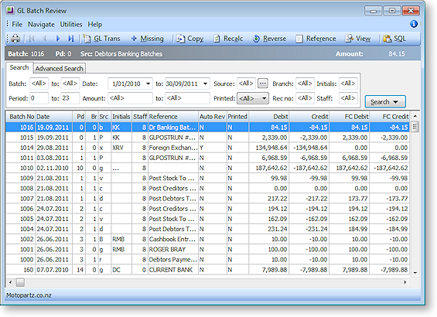Open GL Trans from toolbar
The height and width of the screenshot is (317, 437).
click(102, 39)
